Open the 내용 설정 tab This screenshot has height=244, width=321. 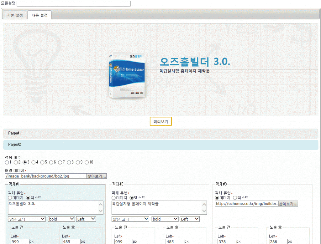(39, 15)
